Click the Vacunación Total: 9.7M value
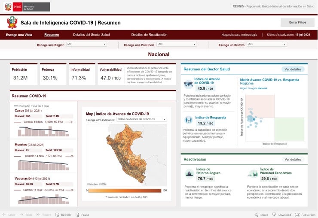 coord(52,184)
